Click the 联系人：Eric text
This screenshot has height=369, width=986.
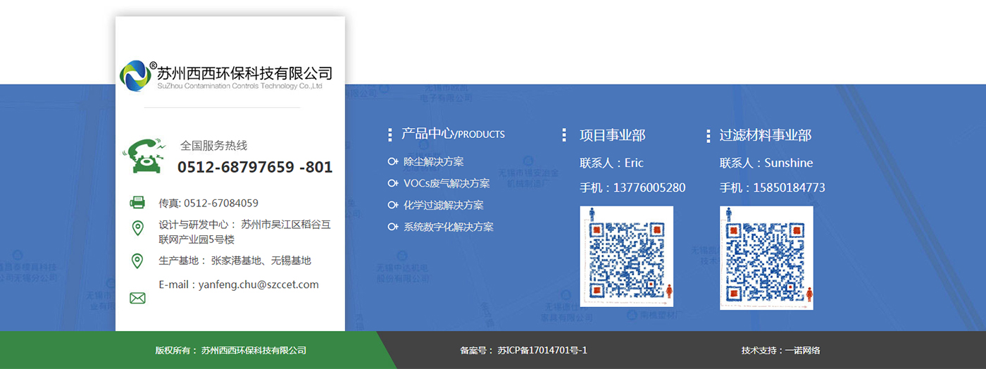pyautogui.click(x=612, y=163)
